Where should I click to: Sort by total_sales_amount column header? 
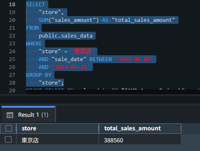click(x=140, y=128)
